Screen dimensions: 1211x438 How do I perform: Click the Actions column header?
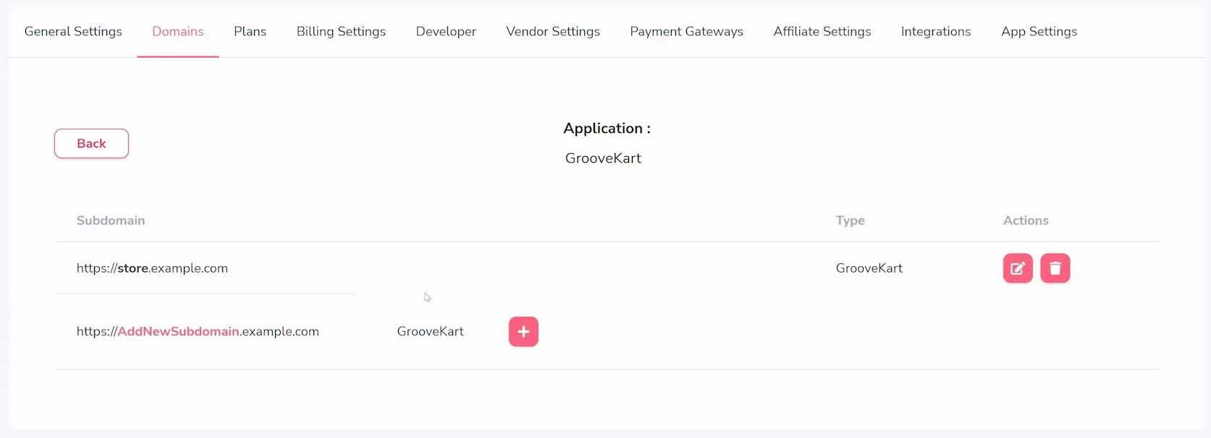click(x=1026, y=220)
